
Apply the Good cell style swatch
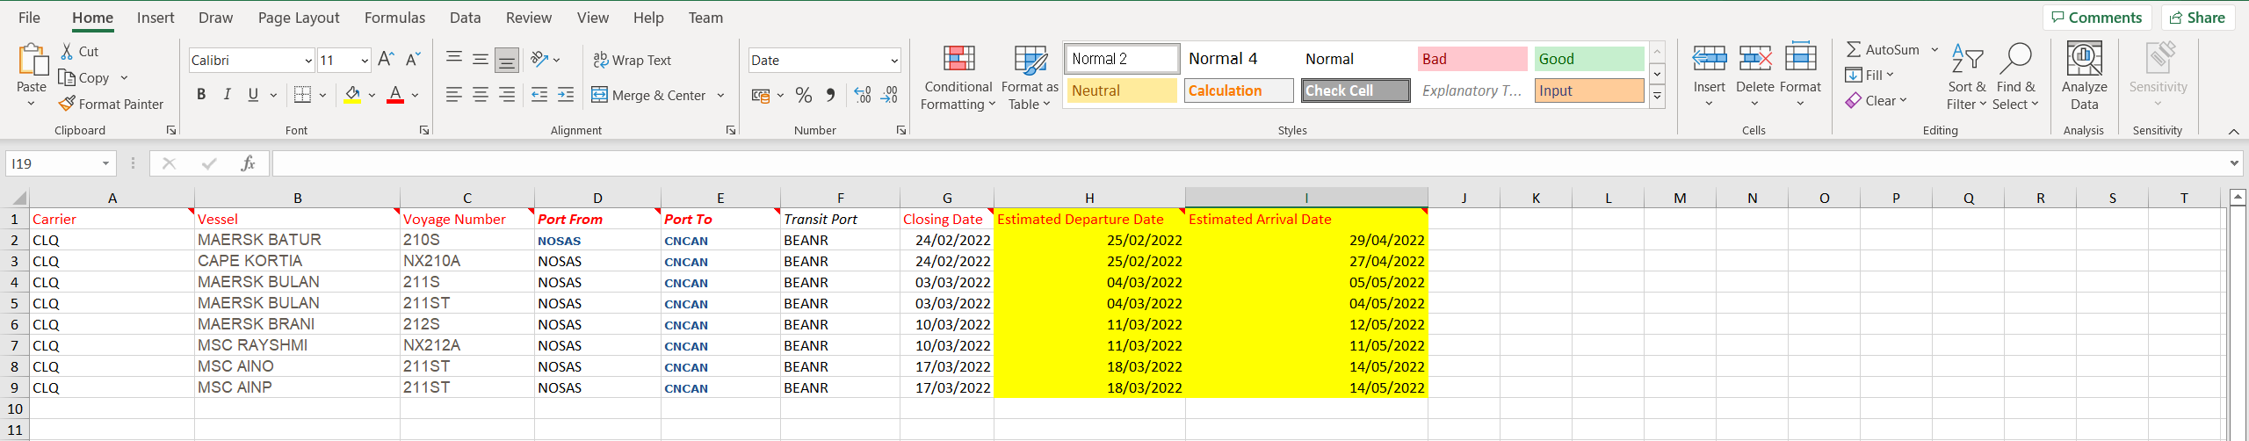(1588, 59)
